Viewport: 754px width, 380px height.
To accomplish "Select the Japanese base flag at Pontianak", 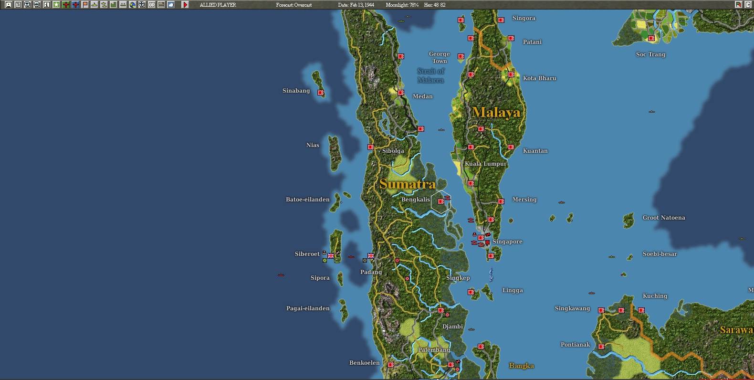I will tap(601, 347).
